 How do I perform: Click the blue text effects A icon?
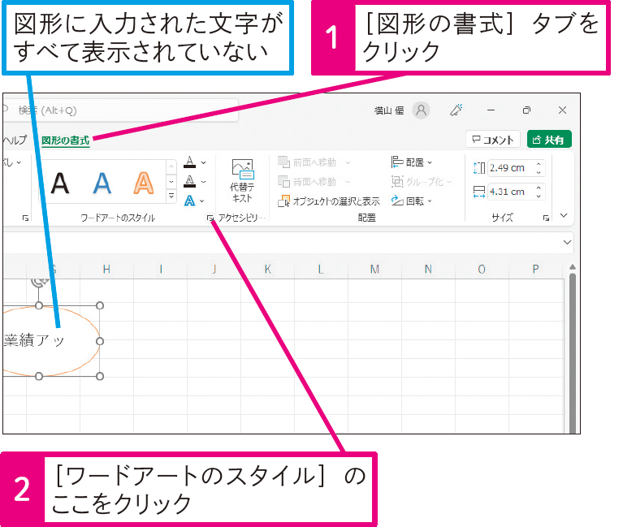coord(189,201)
